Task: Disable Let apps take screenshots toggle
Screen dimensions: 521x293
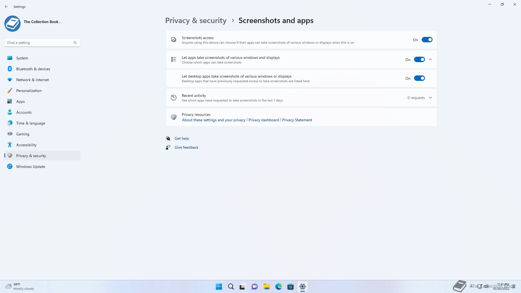Action: click(x=419, y=60)
